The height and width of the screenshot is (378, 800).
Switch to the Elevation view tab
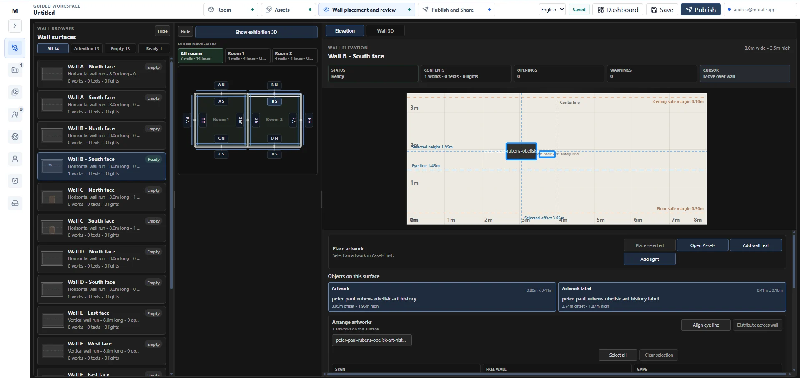coord(345,31)
